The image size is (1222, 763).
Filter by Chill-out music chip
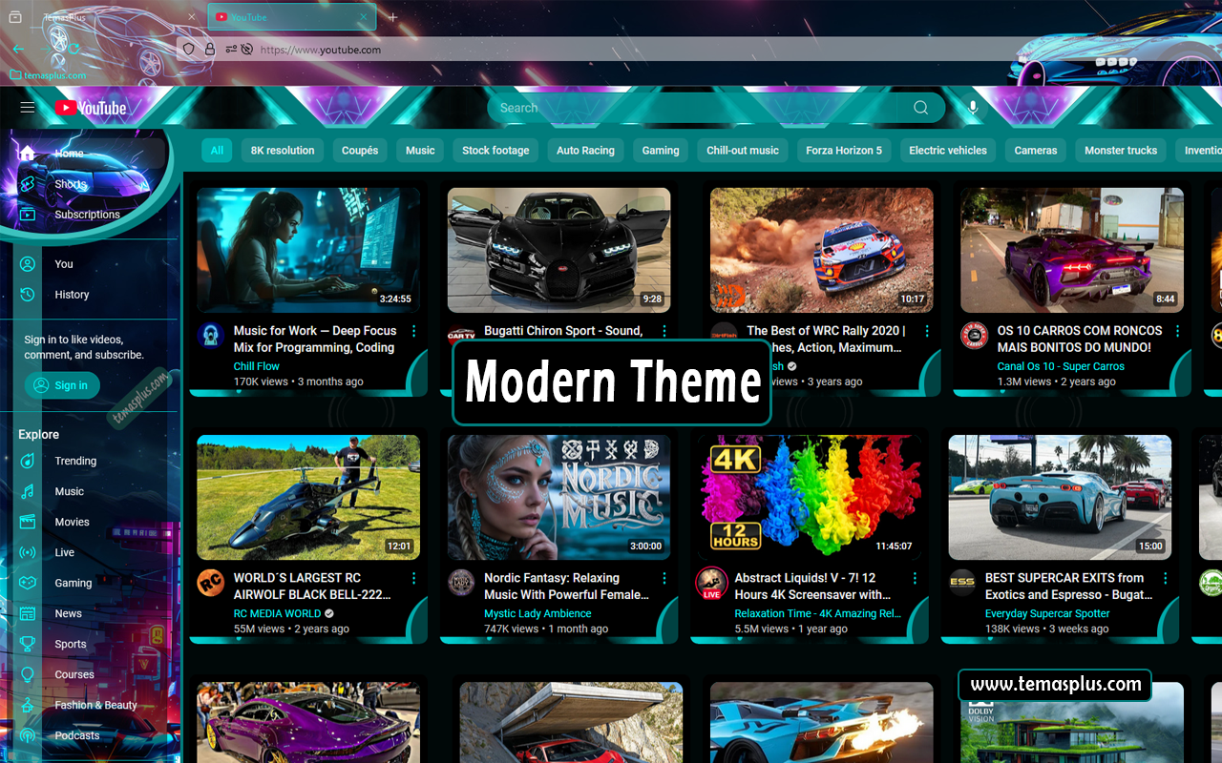pyautogui.click(x=743, y=150)
